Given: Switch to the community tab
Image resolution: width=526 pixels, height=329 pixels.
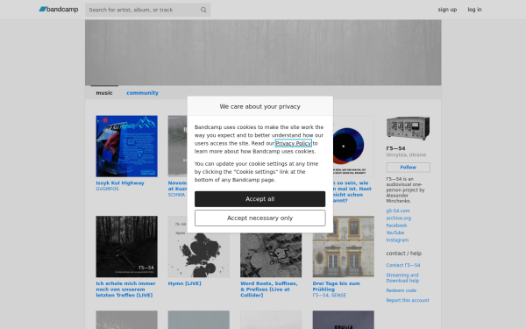Looking at the screenshot, I should tap(142, 93).
